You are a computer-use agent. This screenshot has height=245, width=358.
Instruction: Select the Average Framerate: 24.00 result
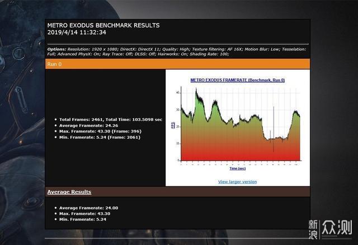coord(89,208)
